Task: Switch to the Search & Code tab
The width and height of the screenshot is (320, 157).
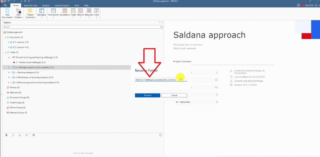Action: click(x=30, y=5)
